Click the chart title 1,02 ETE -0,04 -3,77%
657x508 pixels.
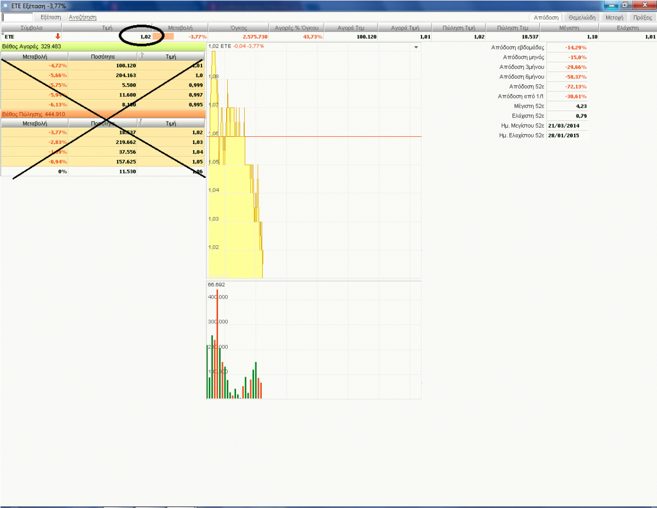(237, 46)
